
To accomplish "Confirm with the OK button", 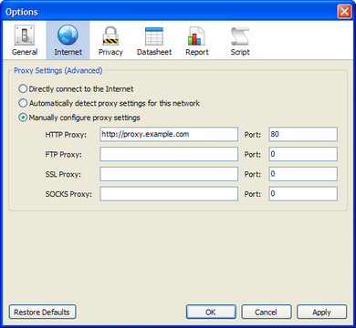I will click(x=211, y=312).
